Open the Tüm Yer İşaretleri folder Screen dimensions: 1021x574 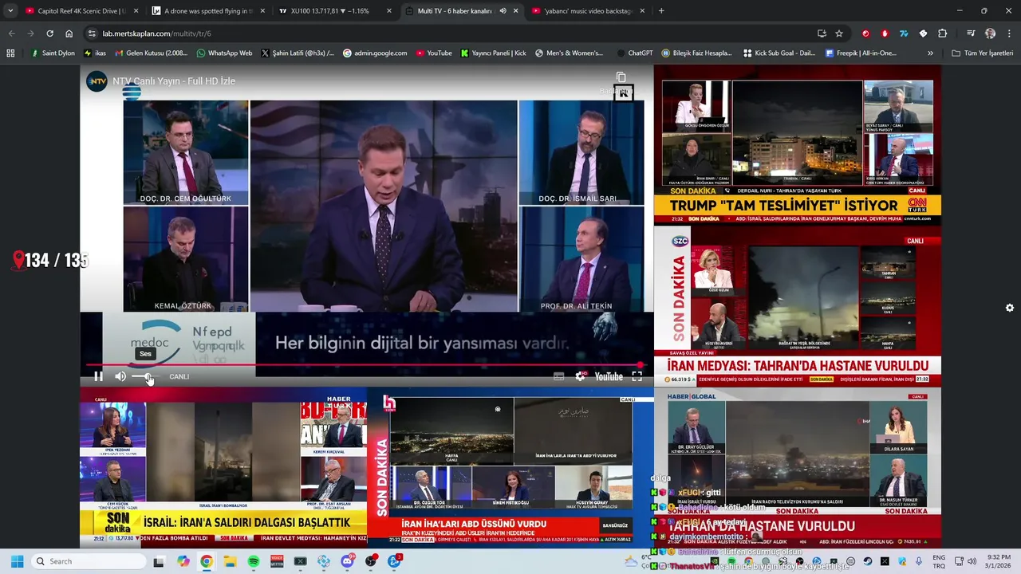coord(982,53)
